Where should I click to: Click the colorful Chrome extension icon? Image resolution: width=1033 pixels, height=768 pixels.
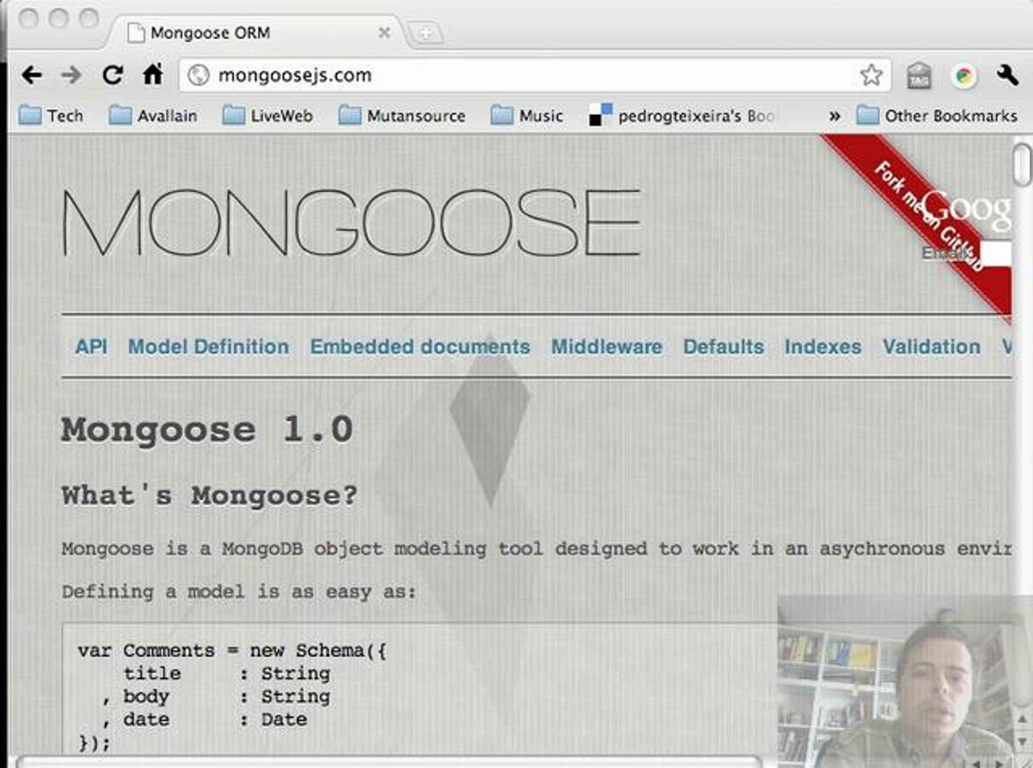[x=965, y=76]
